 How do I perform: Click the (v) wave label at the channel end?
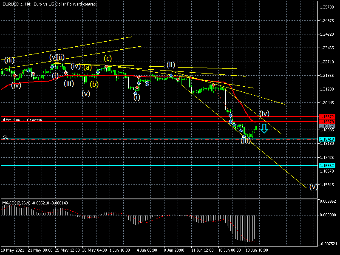[x=314, y=187]
